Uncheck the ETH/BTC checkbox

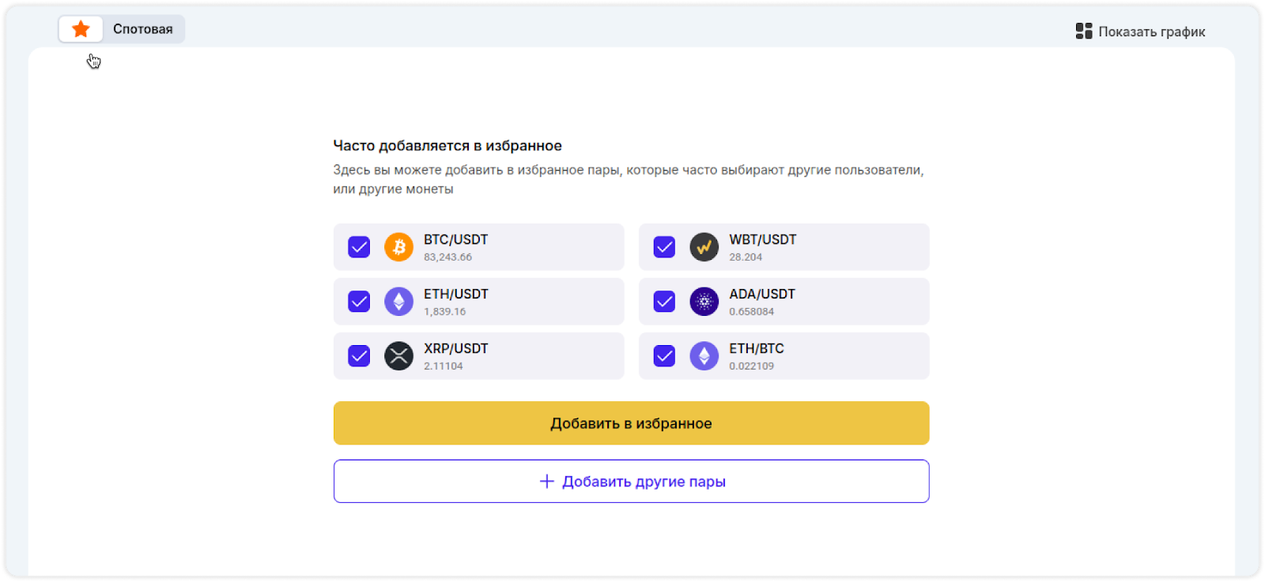tap(664, 356)
